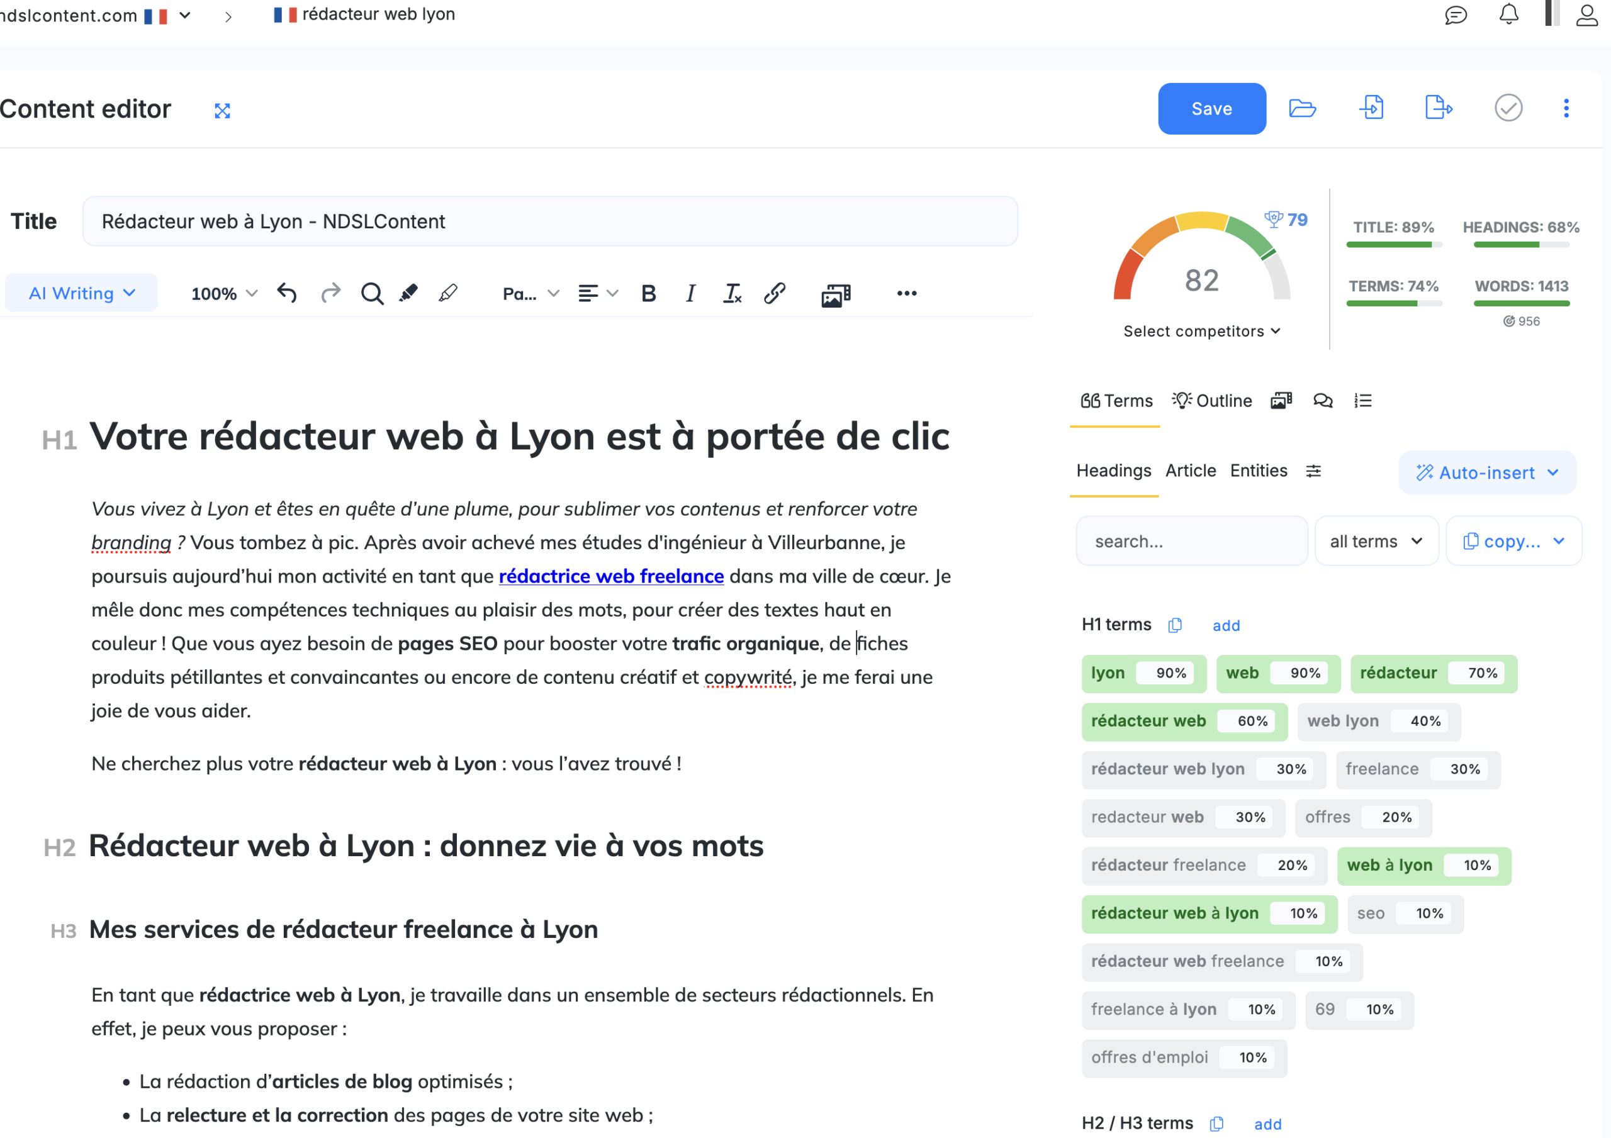Image resolution: width=1611 pixels, height=1138 pixels.
Task: Select the Entities sub-tab
Action: coord(1258,471)
